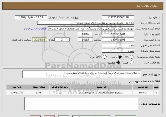This screenshot has width=166, height=117.
Task: Select the کالا radio button
Action: tap(131, 57)
